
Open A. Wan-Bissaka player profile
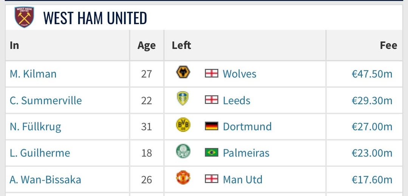[45, 179]
